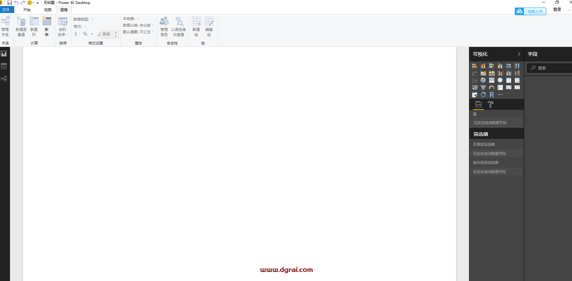Insert a pie chart visual
Screen dimensions: 572x281
(483, 80)
